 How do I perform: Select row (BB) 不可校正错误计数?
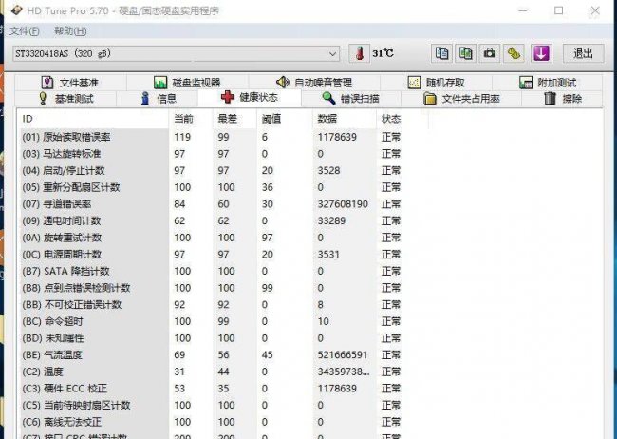[212, 305]
